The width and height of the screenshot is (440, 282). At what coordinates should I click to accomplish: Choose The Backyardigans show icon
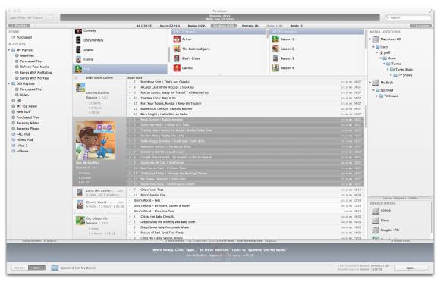click(177, 49)
